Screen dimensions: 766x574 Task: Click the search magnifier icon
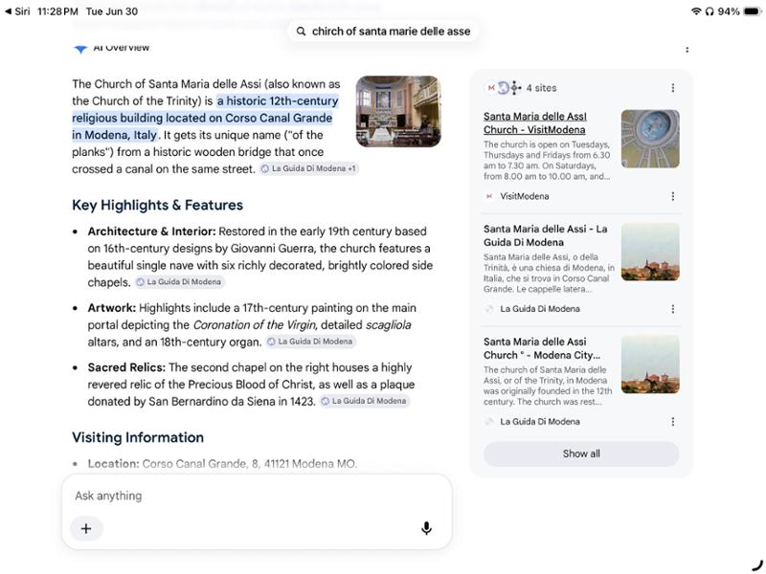point(301,32)
